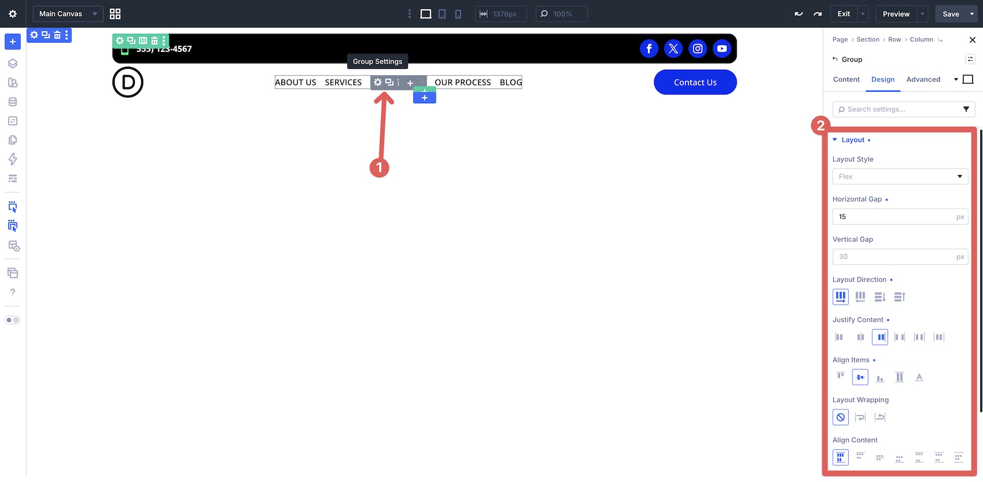Delete row with green toolbar trash icon
Image resolution: width=983 pixels, height=482 pixels.
click(155, 40)
